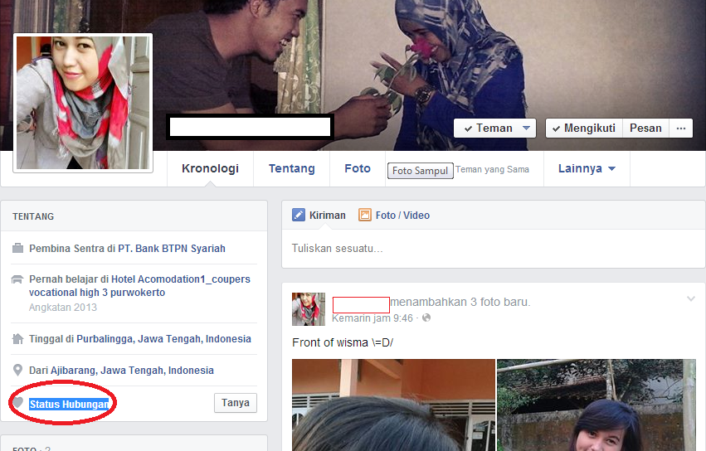Click the Pesan message button

pos(645,129)
